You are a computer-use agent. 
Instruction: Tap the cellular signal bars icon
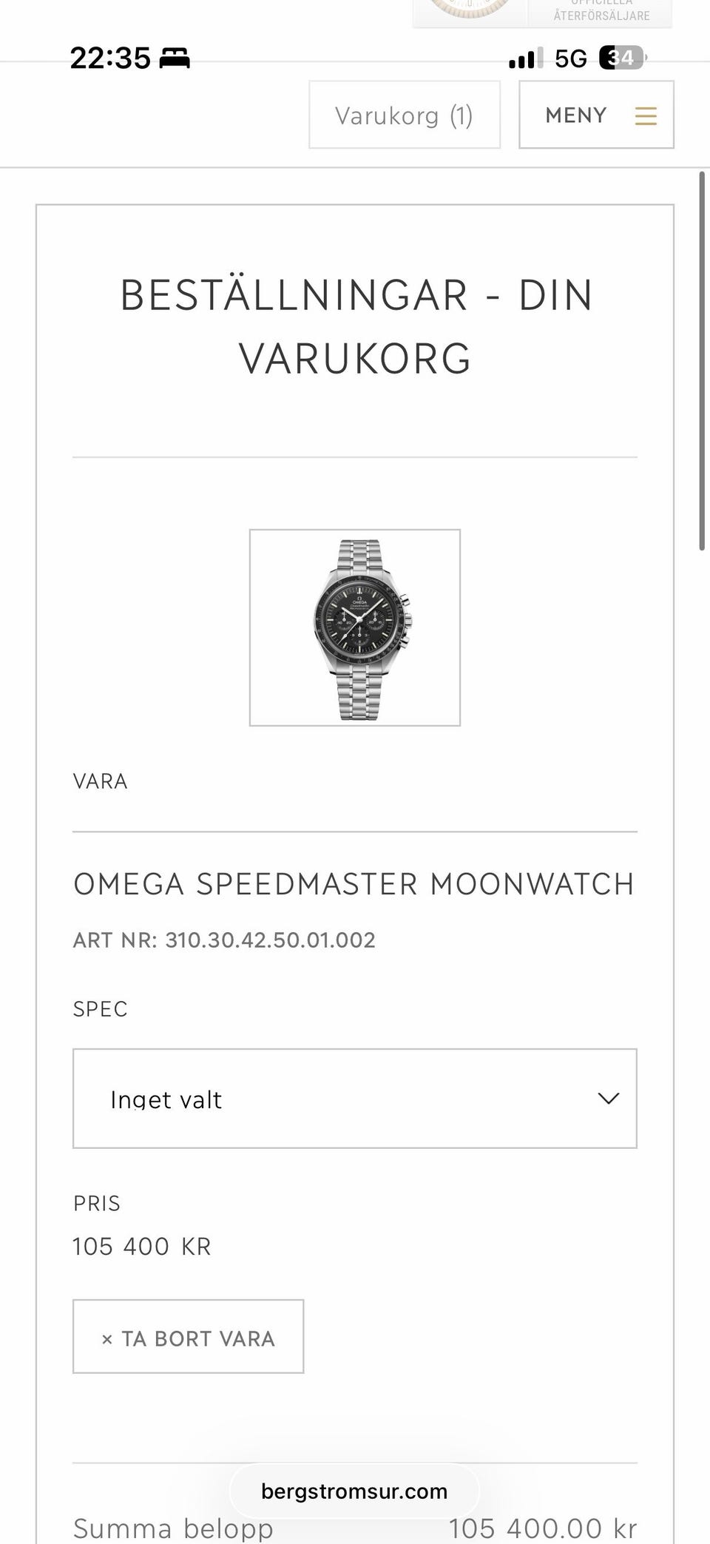click(x=525, y=58)
